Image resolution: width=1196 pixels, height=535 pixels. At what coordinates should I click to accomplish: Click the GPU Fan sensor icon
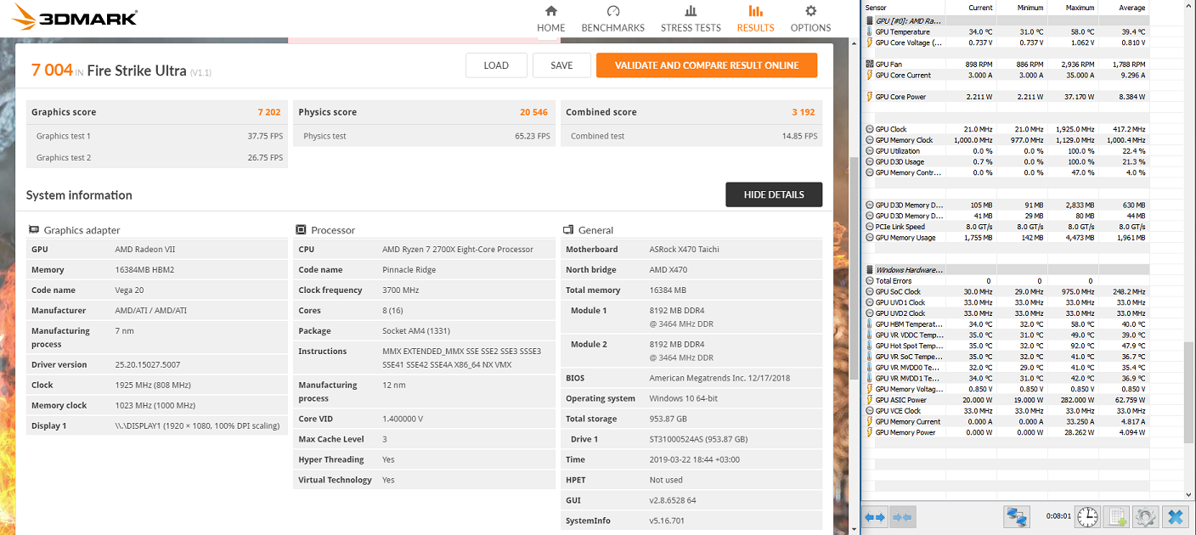[x=869, y=65]
